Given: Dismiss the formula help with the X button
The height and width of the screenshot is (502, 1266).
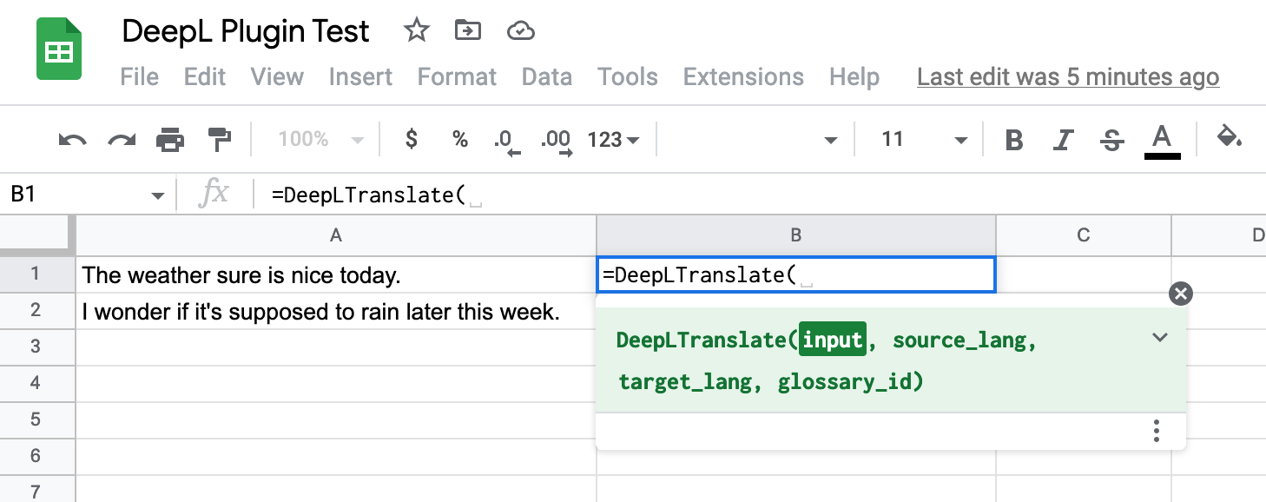Looking at the screenshot, I should click(1180, 294).
